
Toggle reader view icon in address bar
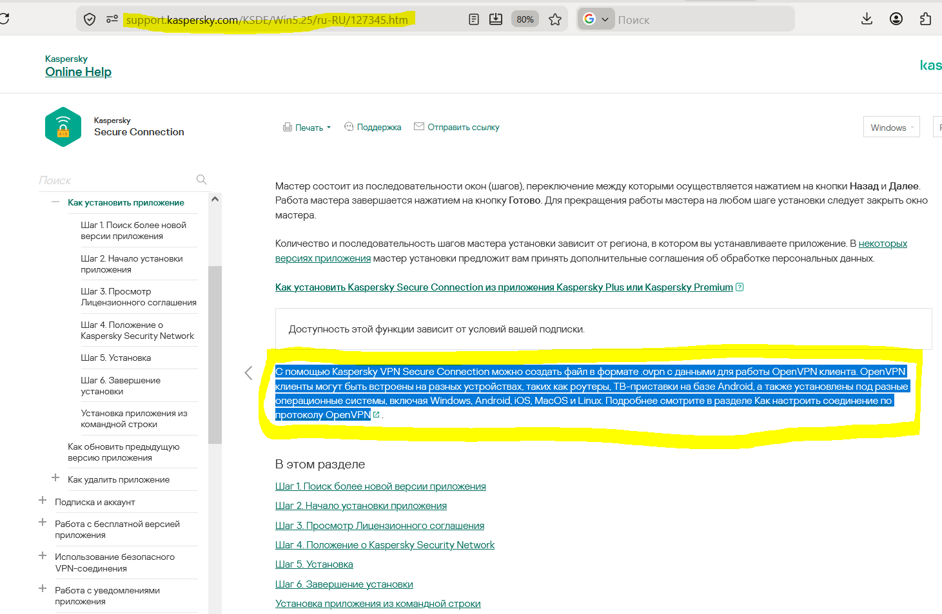(x=474, y=19)
